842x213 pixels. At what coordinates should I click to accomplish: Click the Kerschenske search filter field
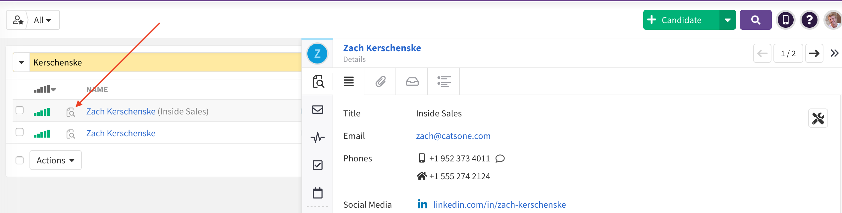(x=166, y=63)
